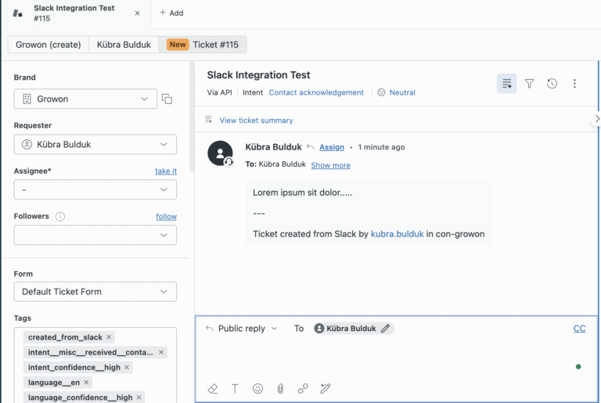
Task: Select the Slack Integration Test #115 workspace tab
Action: (x=74, y=13)
